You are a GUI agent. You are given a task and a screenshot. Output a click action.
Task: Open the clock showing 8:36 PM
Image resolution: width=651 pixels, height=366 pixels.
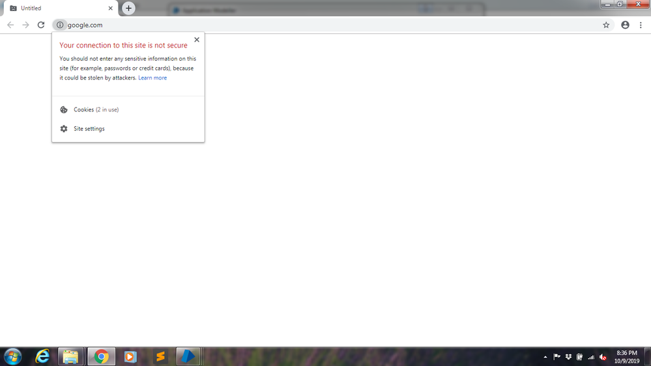[x=626, y=357]
